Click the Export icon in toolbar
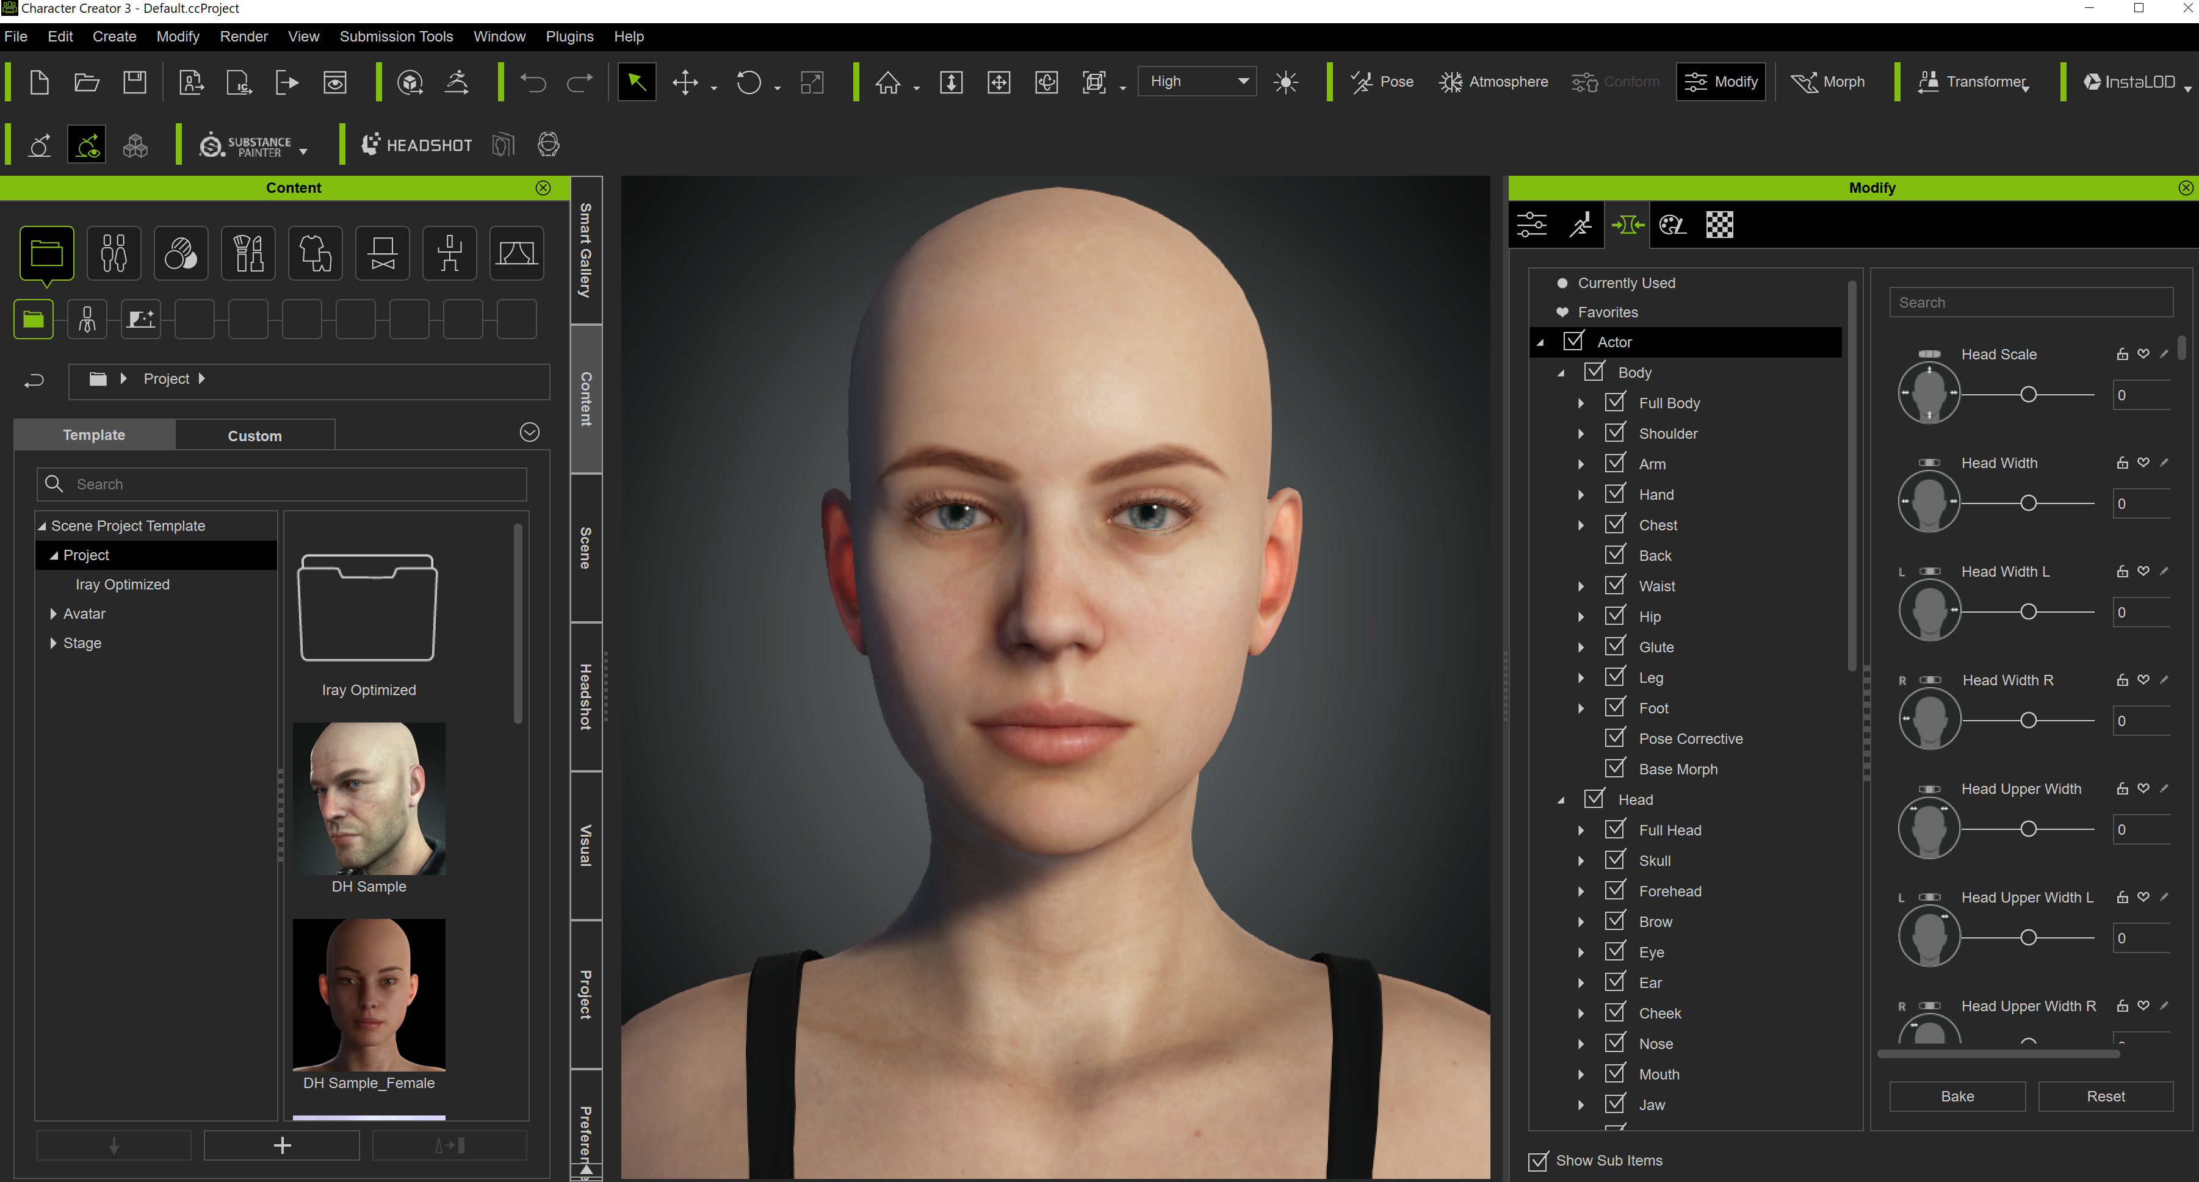The width and height of the screenshot is (2199, 1182). coord(287,82)
